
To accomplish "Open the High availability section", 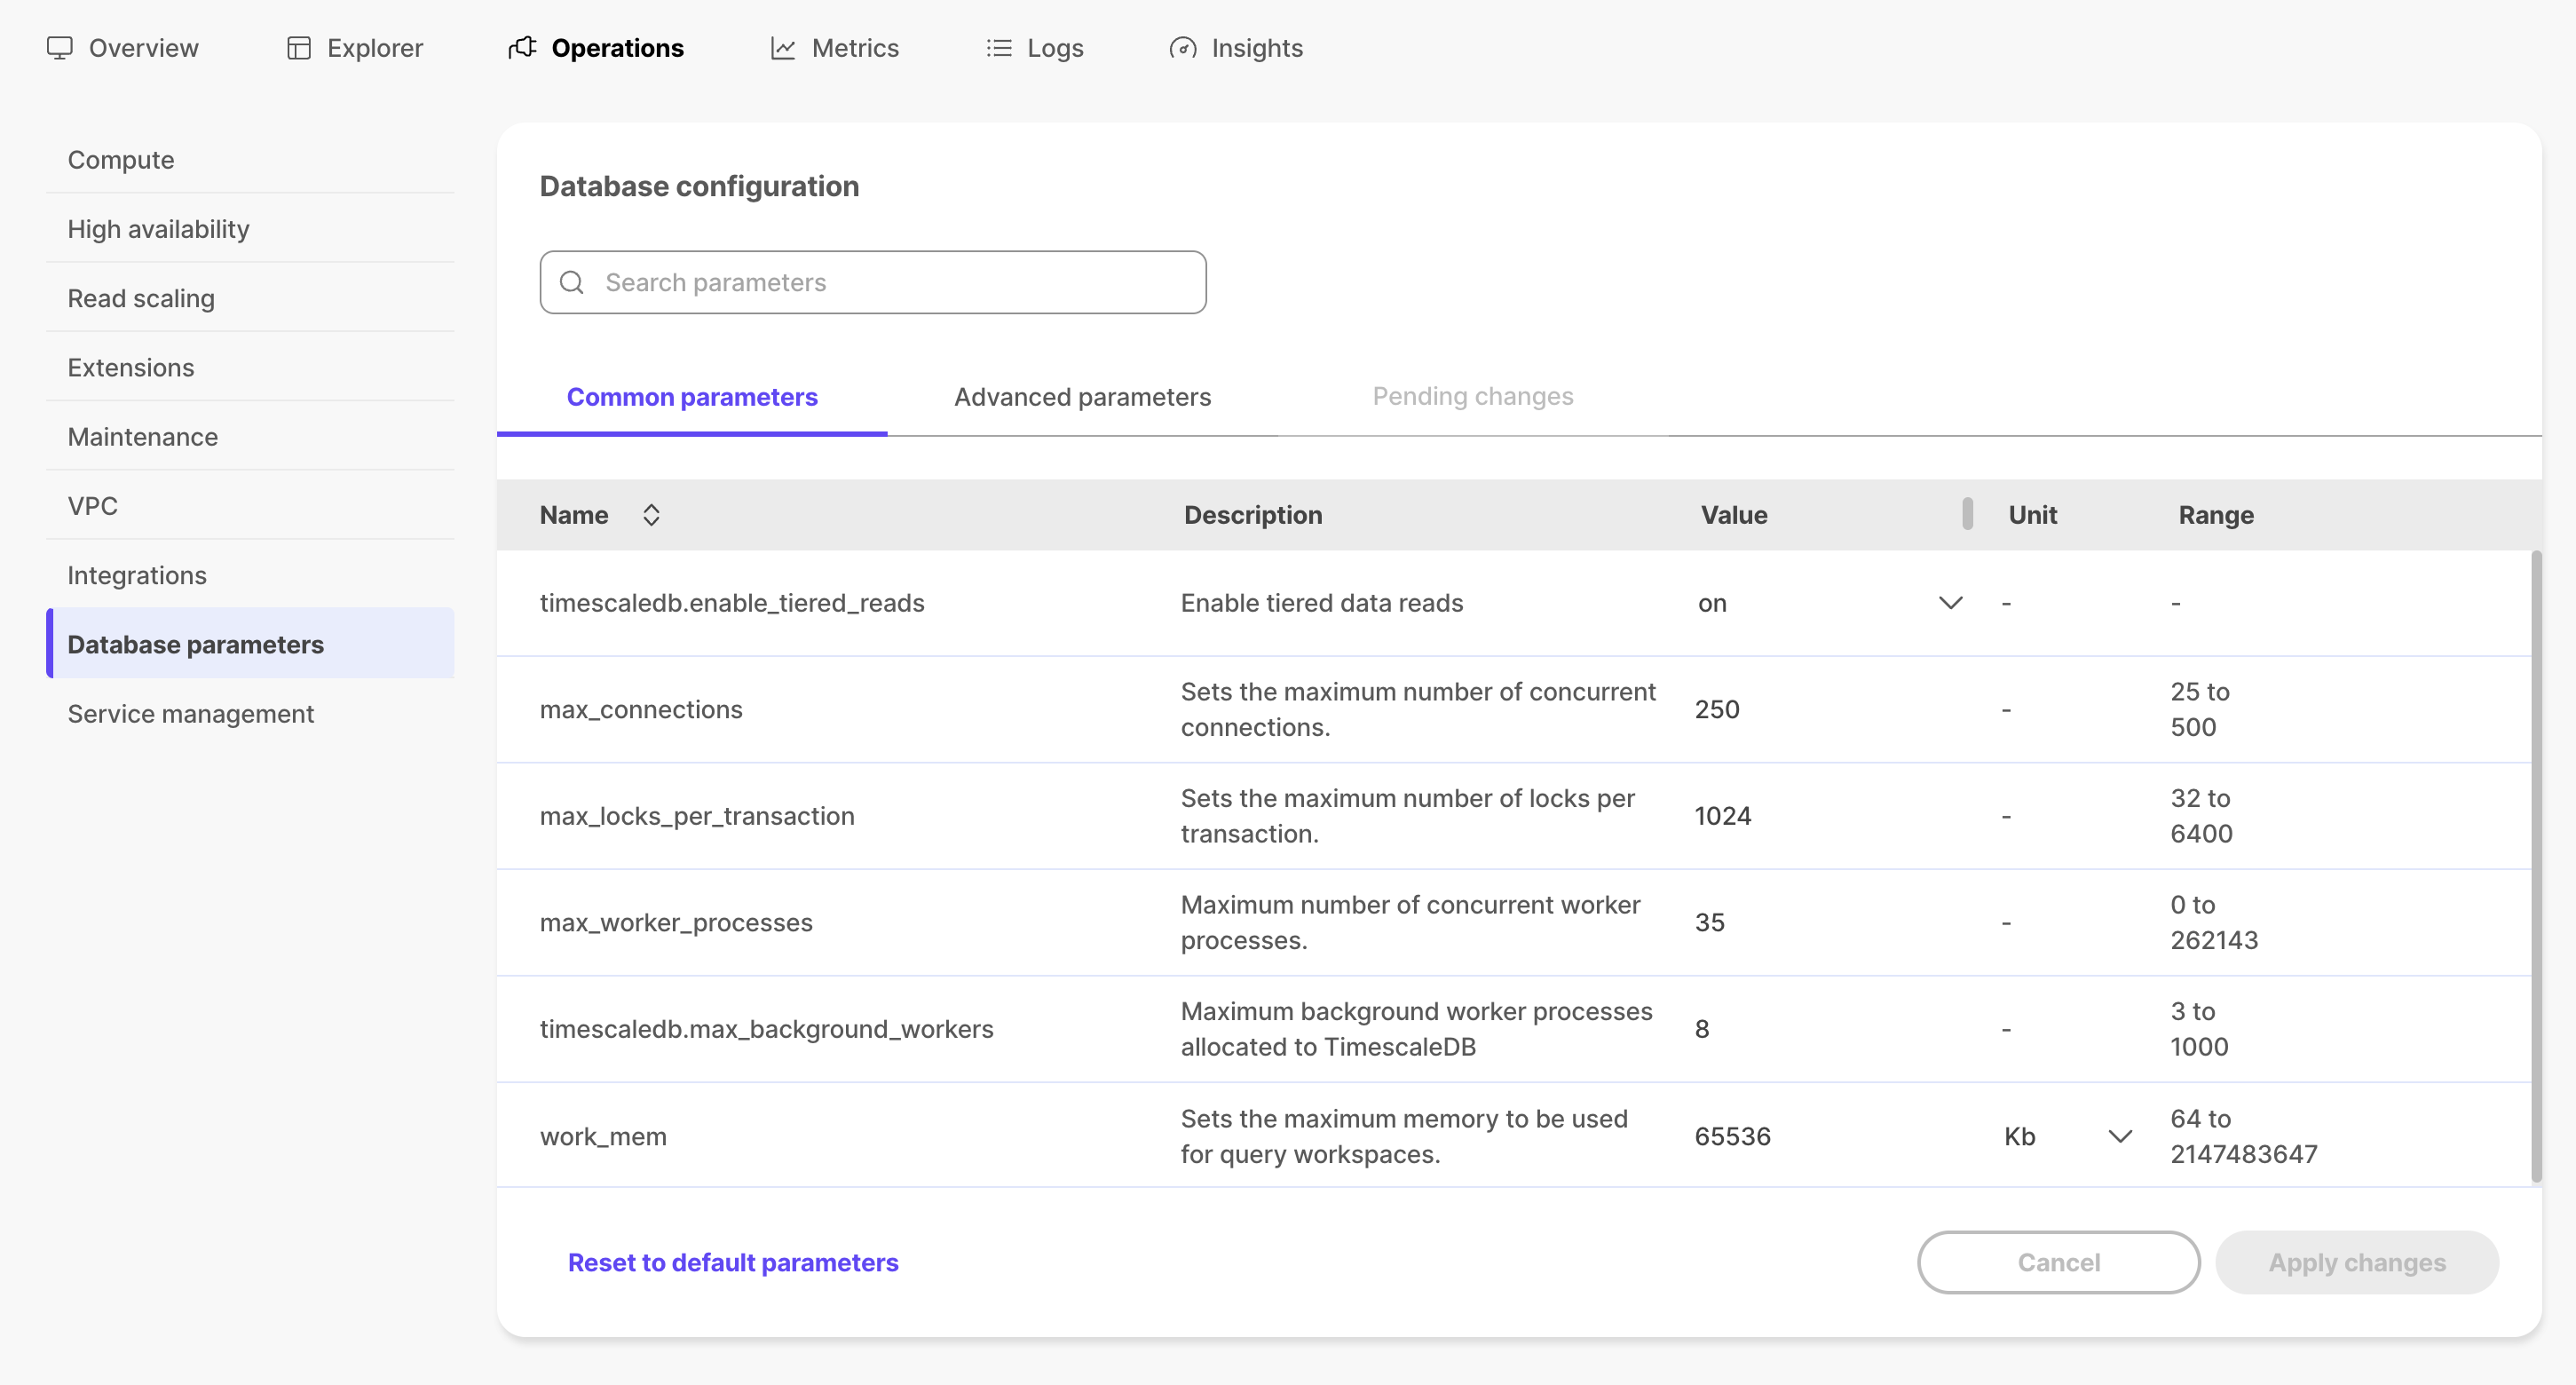I will [158, 228].
